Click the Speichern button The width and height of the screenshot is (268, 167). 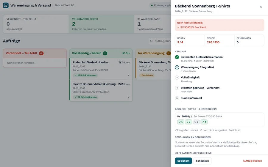[x=183, y=161]
